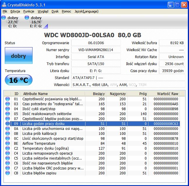Select row 'Liczba błędów zapisu'

tap(92, 173)
